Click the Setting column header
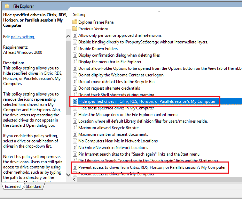Image resolution: width=243 pixels, height=199 pixels. (x=79, y=15)
